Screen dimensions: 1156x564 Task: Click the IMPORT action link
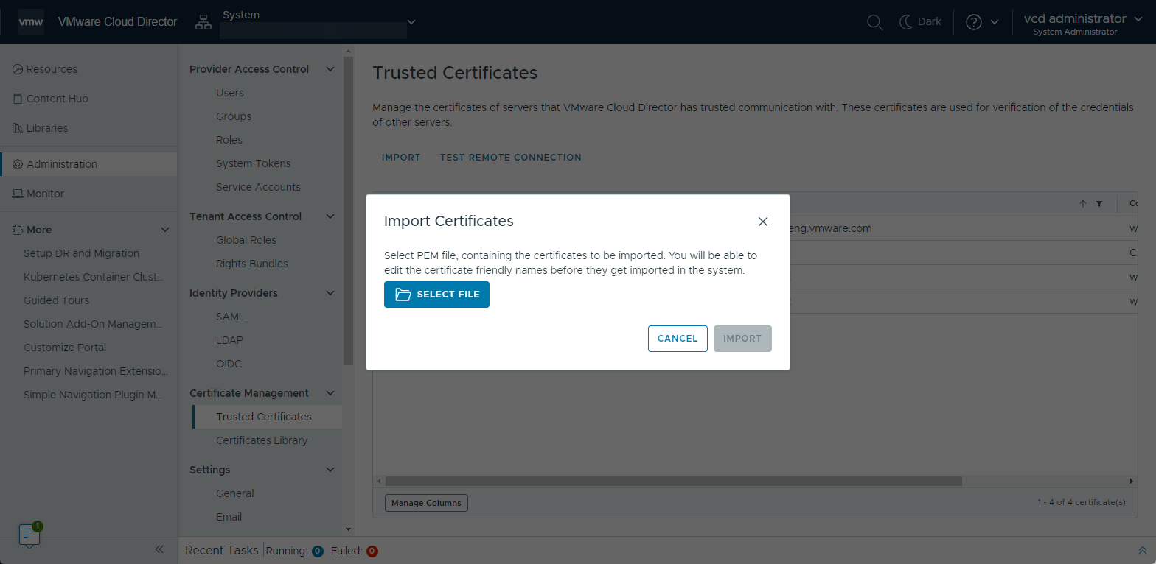click(401, 158)
